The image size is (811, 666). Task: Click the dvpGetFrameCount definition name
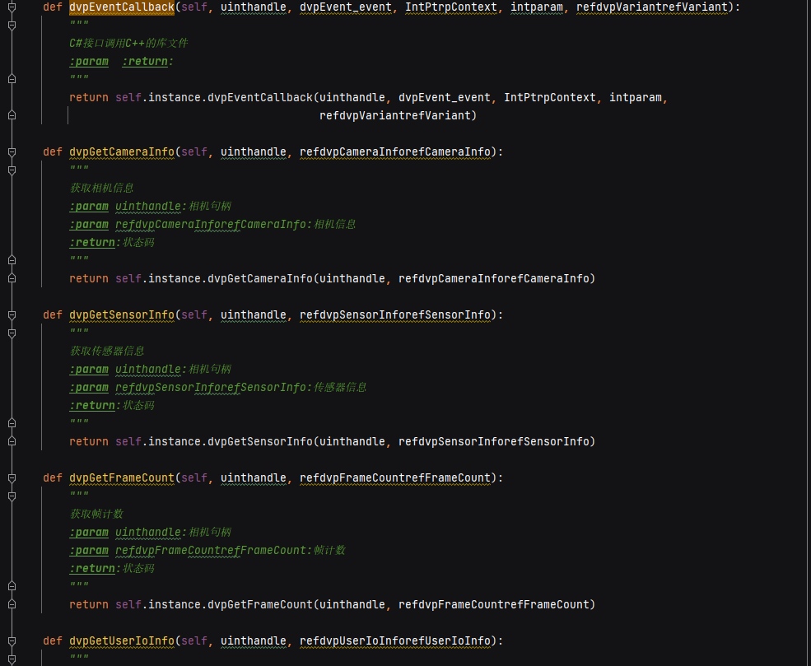pos(121,478)
